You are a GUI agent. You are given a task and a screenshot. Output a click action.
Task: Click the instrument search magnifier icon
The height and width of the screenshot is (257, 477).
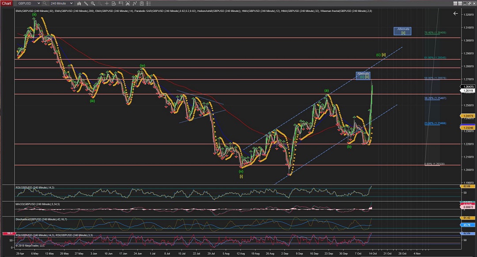click(45, 3)
